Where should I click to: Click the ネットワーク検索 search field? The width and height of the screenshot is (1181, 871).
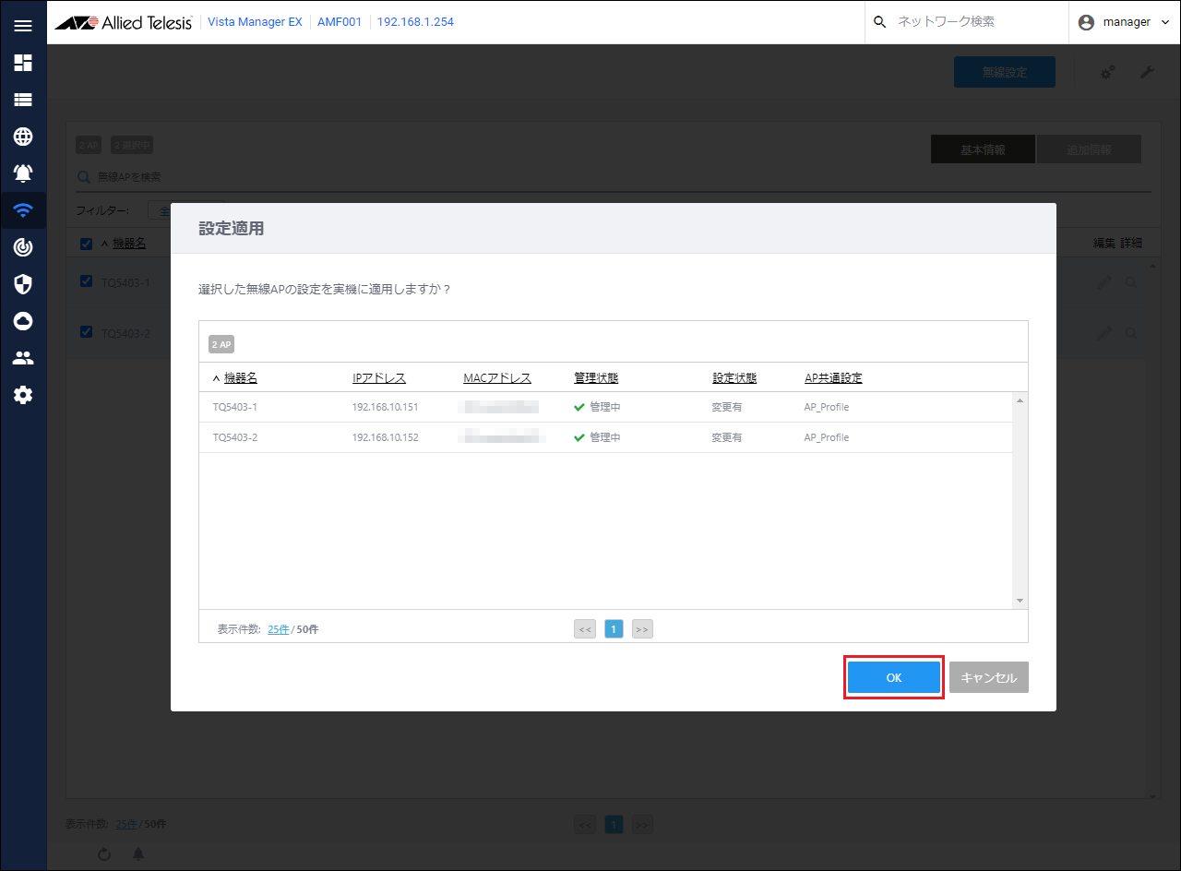[x=969, y=22]
